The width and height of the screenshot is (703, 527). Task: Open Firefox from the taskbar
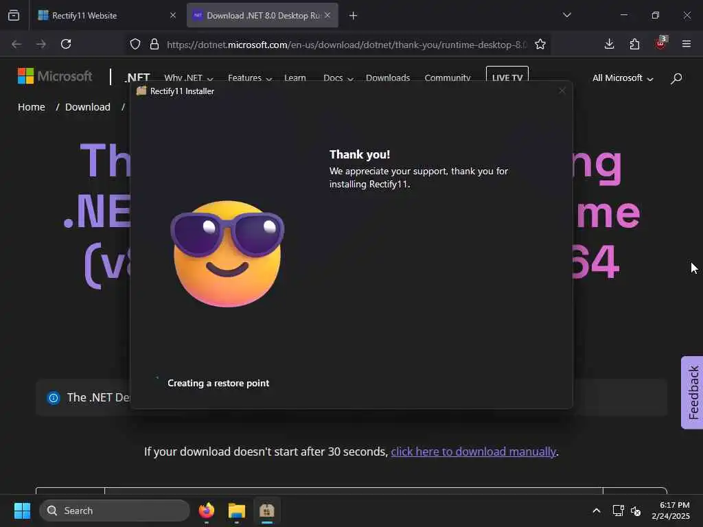(x=206, y=511)
